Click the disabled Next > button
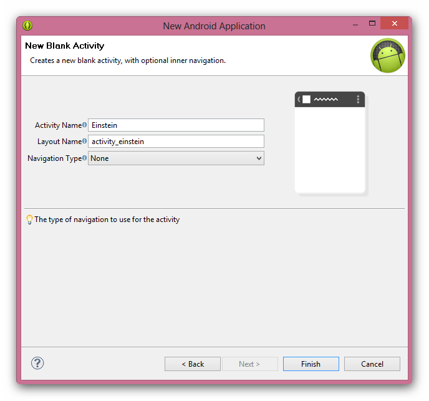Image resolution: width=429 pixels, height=401 pixels. tap(250, 364)
